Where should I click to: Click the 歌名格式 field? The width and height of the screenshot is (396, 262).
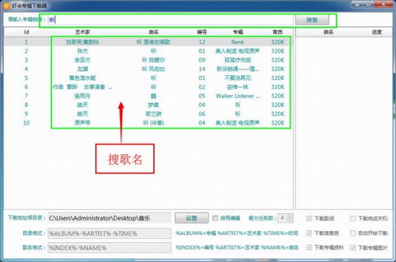(x=110, y=248)
